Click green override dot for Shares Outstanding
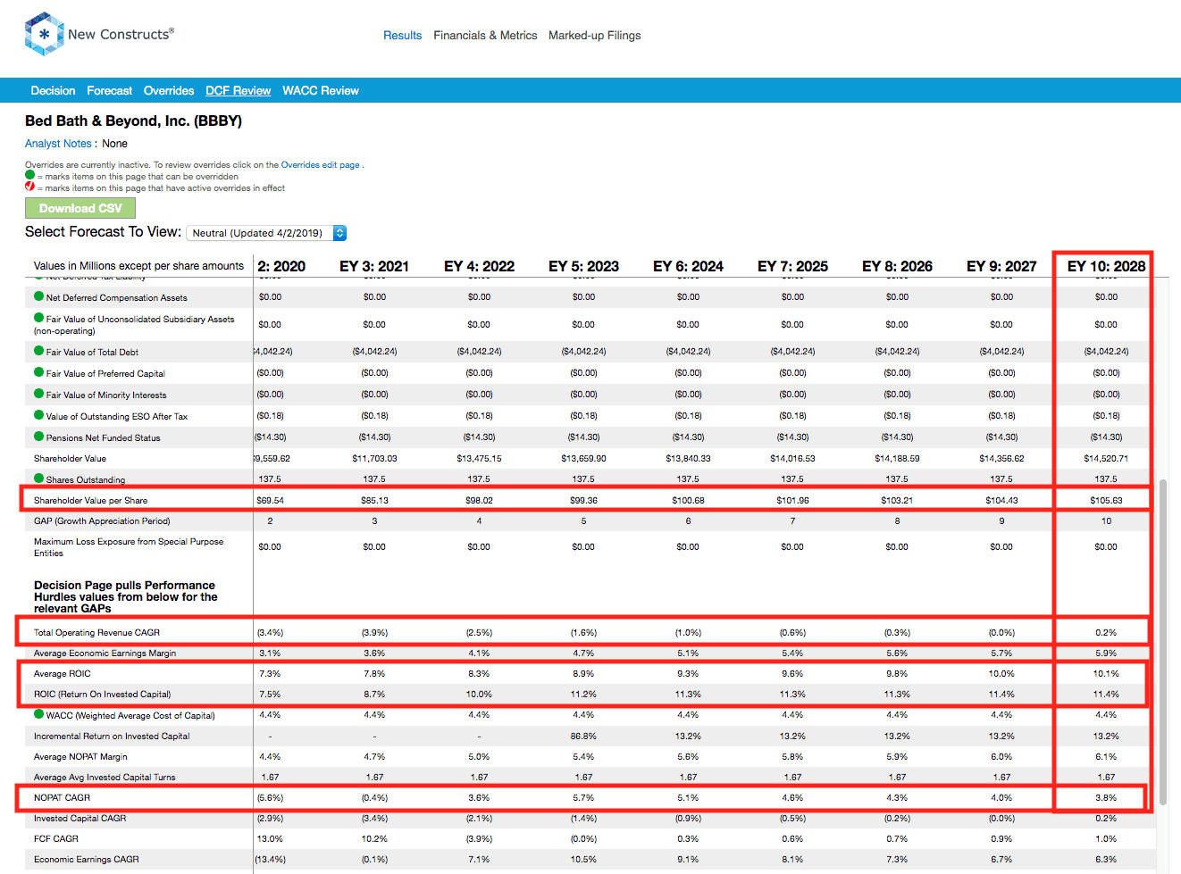 38,479
